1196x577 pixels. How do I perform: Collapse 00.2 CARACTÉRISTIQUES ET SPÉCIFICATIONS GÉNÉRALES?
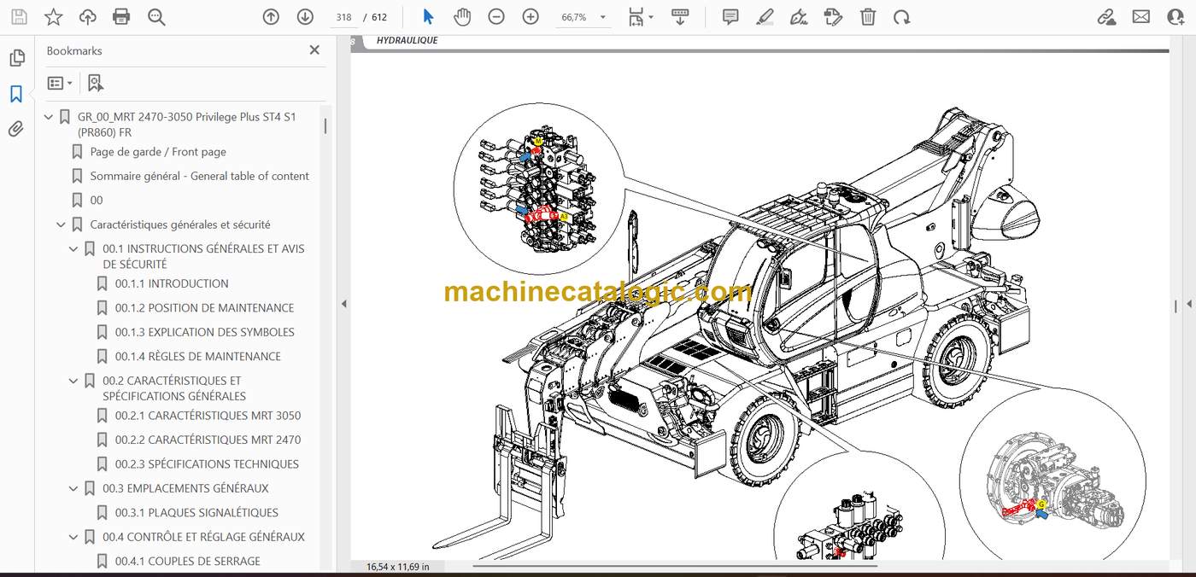click(73, 381)
